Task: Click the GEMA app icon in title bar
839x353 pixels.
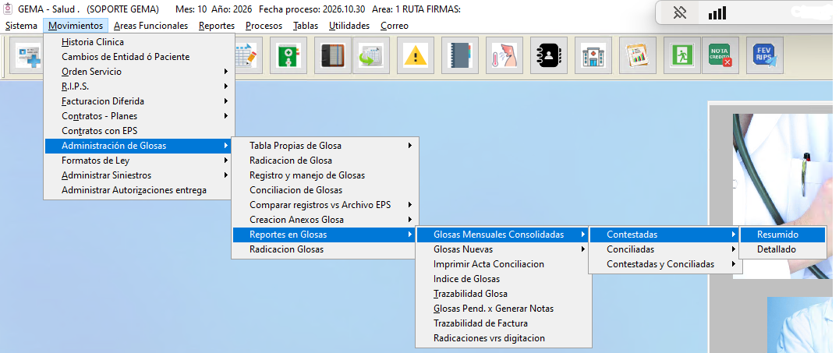Action: pyautogui.click(x=8, y=9)
